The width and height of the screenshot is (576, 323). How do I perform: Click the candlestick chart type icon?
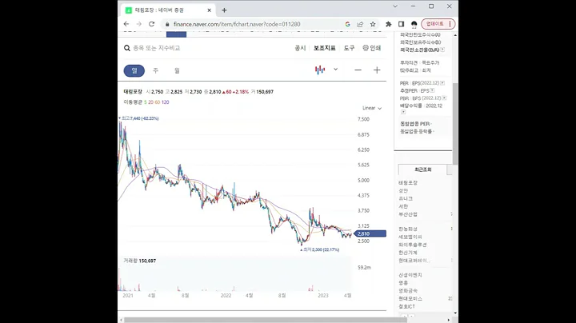tap(320, 70)
